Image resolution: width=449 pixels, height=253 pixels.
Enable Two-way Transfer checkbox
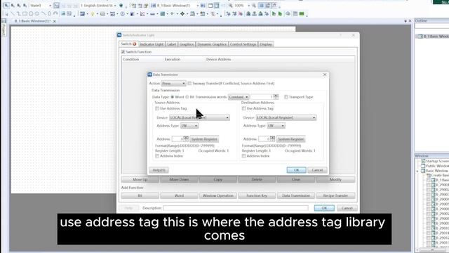(189, 84)
